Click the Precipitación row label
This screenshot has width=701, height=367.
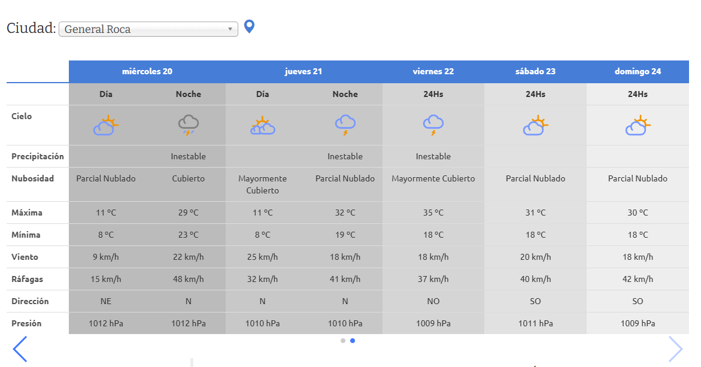(38, 156)
